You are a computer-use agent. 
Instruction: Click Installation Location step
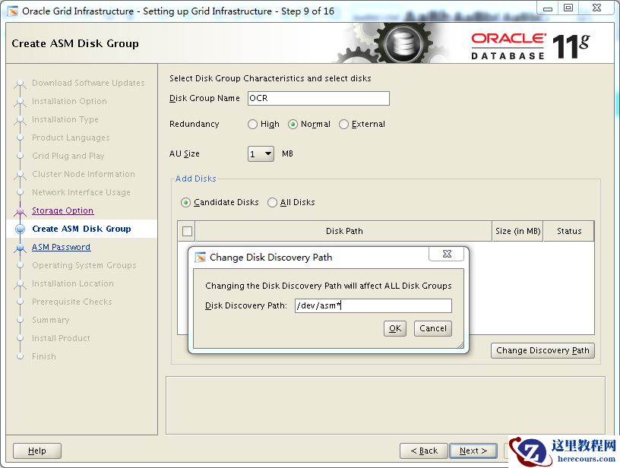point(73,283)
